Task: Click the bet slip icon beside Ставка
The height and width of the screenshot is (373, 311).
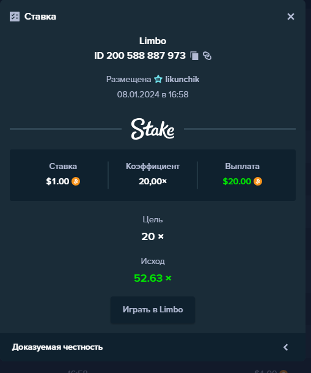Action: [15, 17]
